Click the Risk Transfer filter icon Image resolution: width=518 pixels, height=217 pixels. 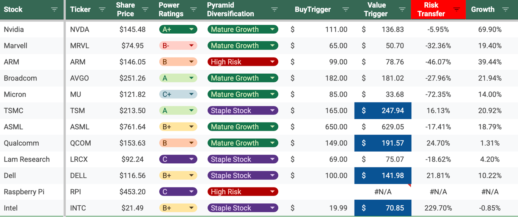(457, 9)
